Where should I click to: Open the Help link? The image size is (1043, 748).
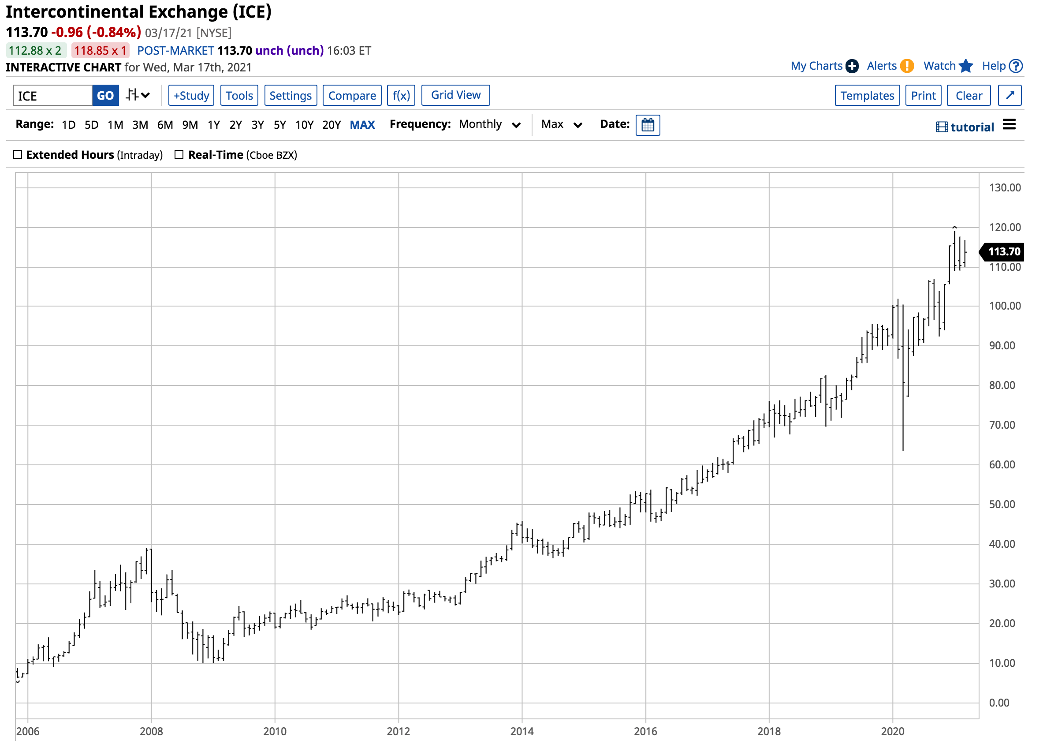tap(994, 66)
